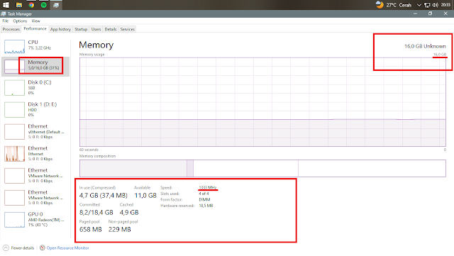Select the Disk 0 (C:) graph thumbnail
Screen dimensions: 454x256
coord(14,88)
